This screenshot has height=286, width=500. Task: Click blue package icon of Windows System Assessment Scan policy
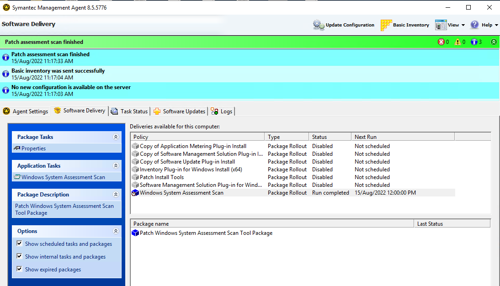(135, 193)
